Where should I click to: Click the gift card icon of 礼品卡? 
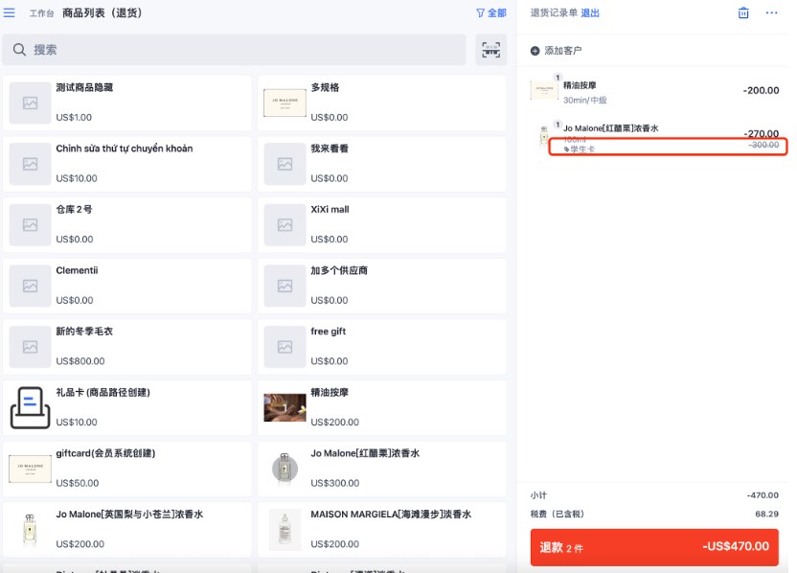(30, 408)
